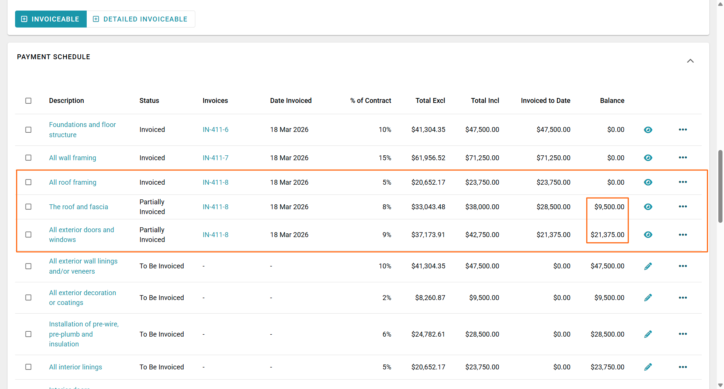This screenshot has height=389, width=724.
Task: Tick the select-all checkbox in the table header
Action: pos(28,101)
